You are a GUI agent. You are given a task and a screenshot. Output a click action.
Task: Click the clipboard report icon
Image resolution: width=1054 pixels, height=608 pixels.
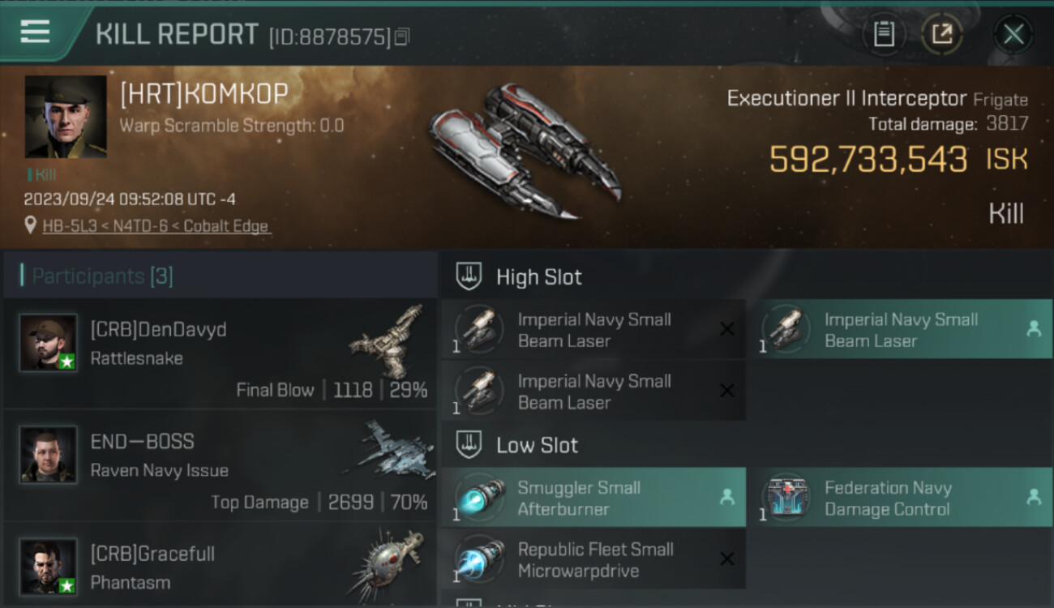coord(884,34)
